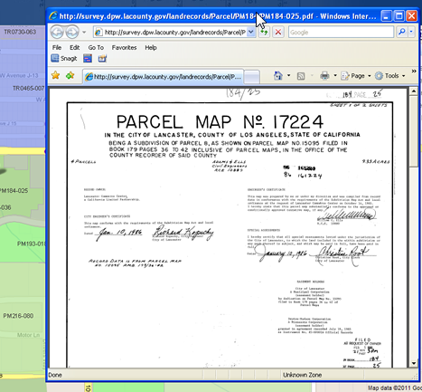Expand the Home button dropdown arrow

pos(288,75)
